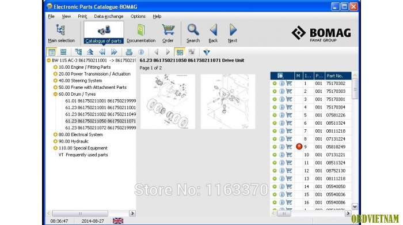Click the parts table vertical scrollbar down arrow
The image size is (403, 225).
pyautogui.click(x=355, y=207)
